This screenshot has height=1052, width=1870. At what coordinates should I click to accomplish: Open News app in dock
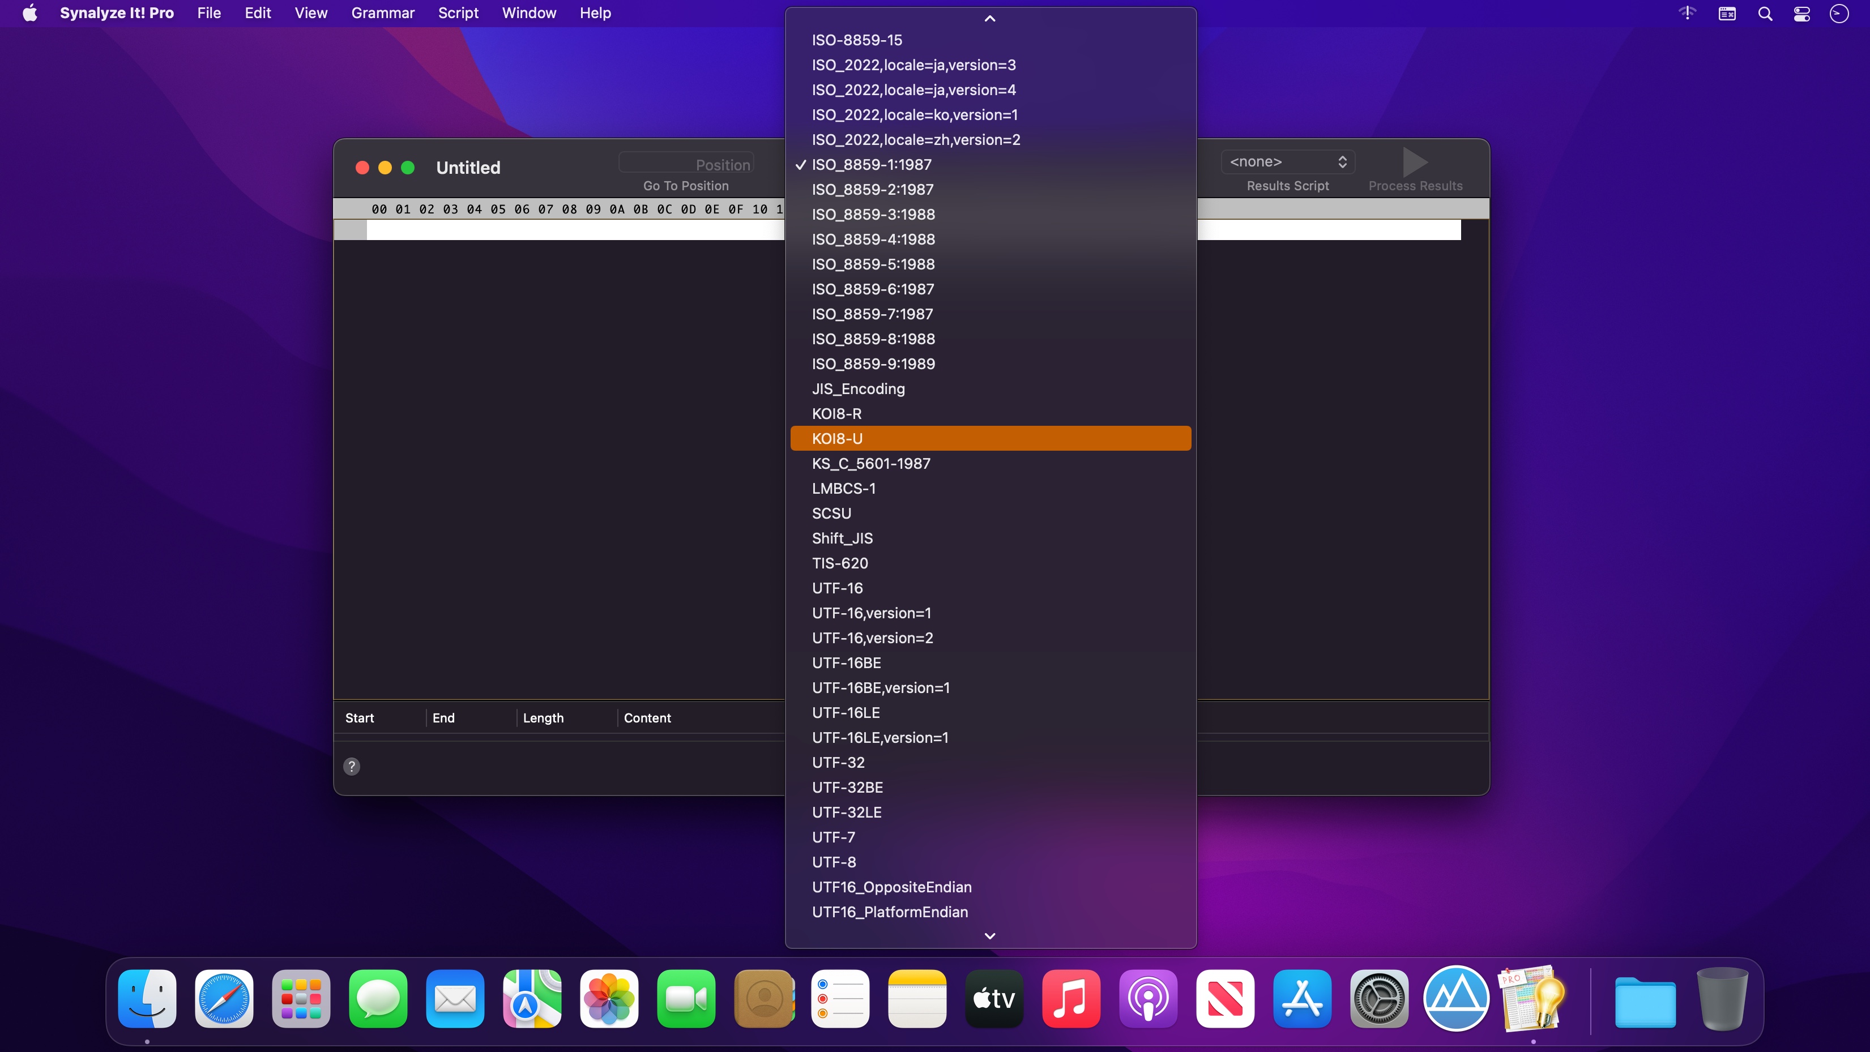point(1226,999)
